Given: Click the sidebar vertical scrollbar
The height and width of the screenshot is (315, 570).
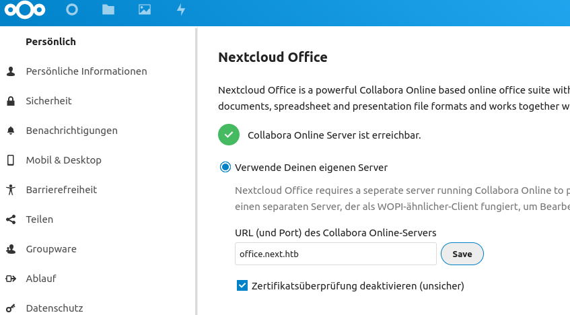Looking at the screenshot, I should point(197,168).
